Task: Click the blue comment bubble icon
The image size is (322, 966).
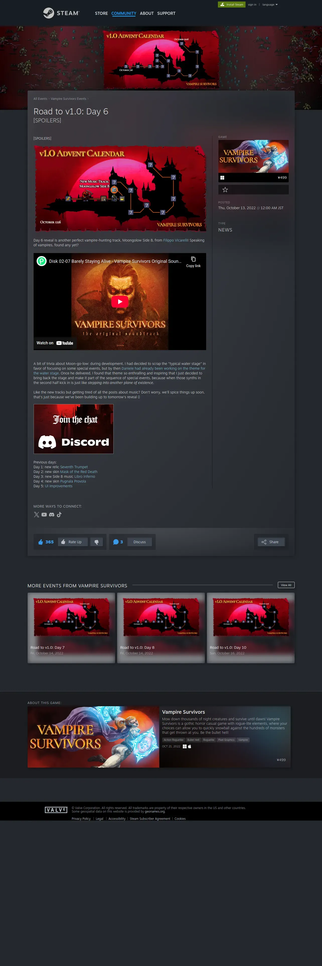Action: (116, 542)
